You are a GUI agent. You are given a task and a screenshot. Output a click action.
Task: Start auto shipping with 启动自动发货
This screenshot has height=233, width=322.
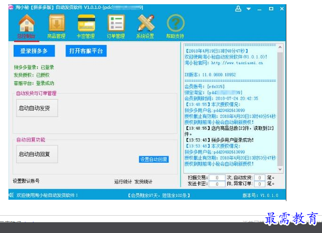(37, 108)
